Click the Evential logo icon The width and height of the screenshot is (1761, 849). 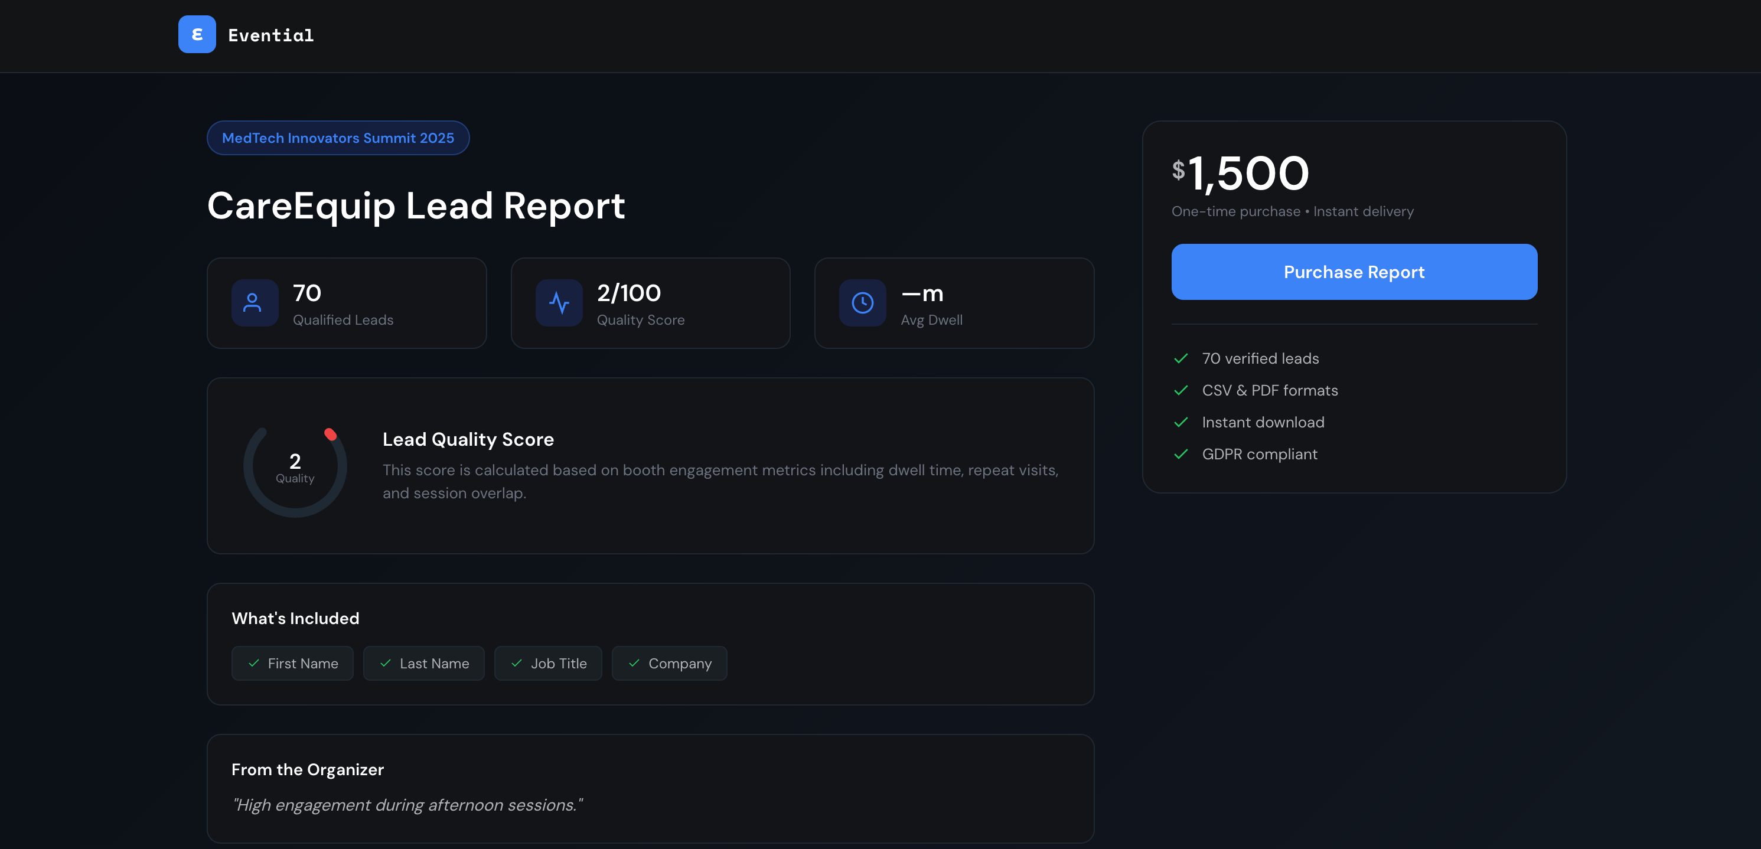197,34
